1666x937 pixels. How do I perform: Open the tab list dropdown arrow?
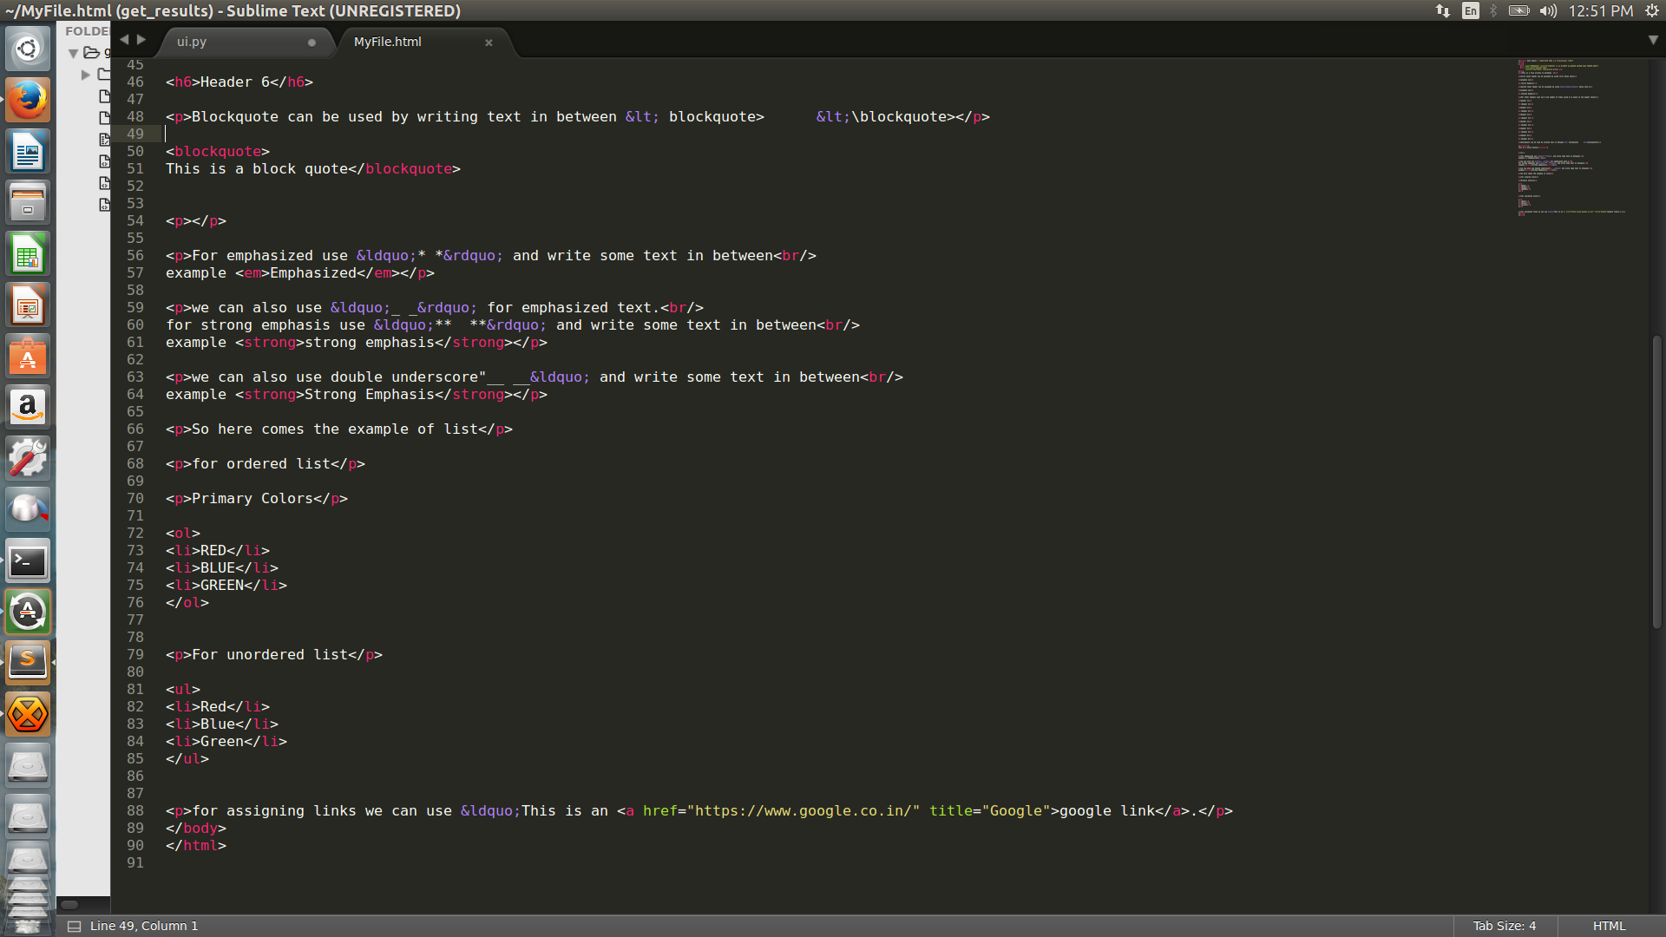(x=1653, y=40)
